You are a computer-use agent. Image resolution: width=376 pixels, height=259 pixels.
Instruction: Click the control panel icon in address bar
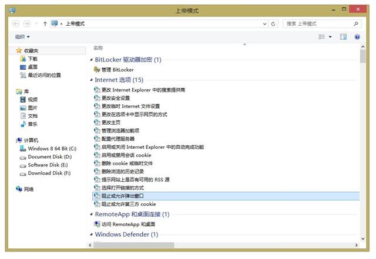55,23
